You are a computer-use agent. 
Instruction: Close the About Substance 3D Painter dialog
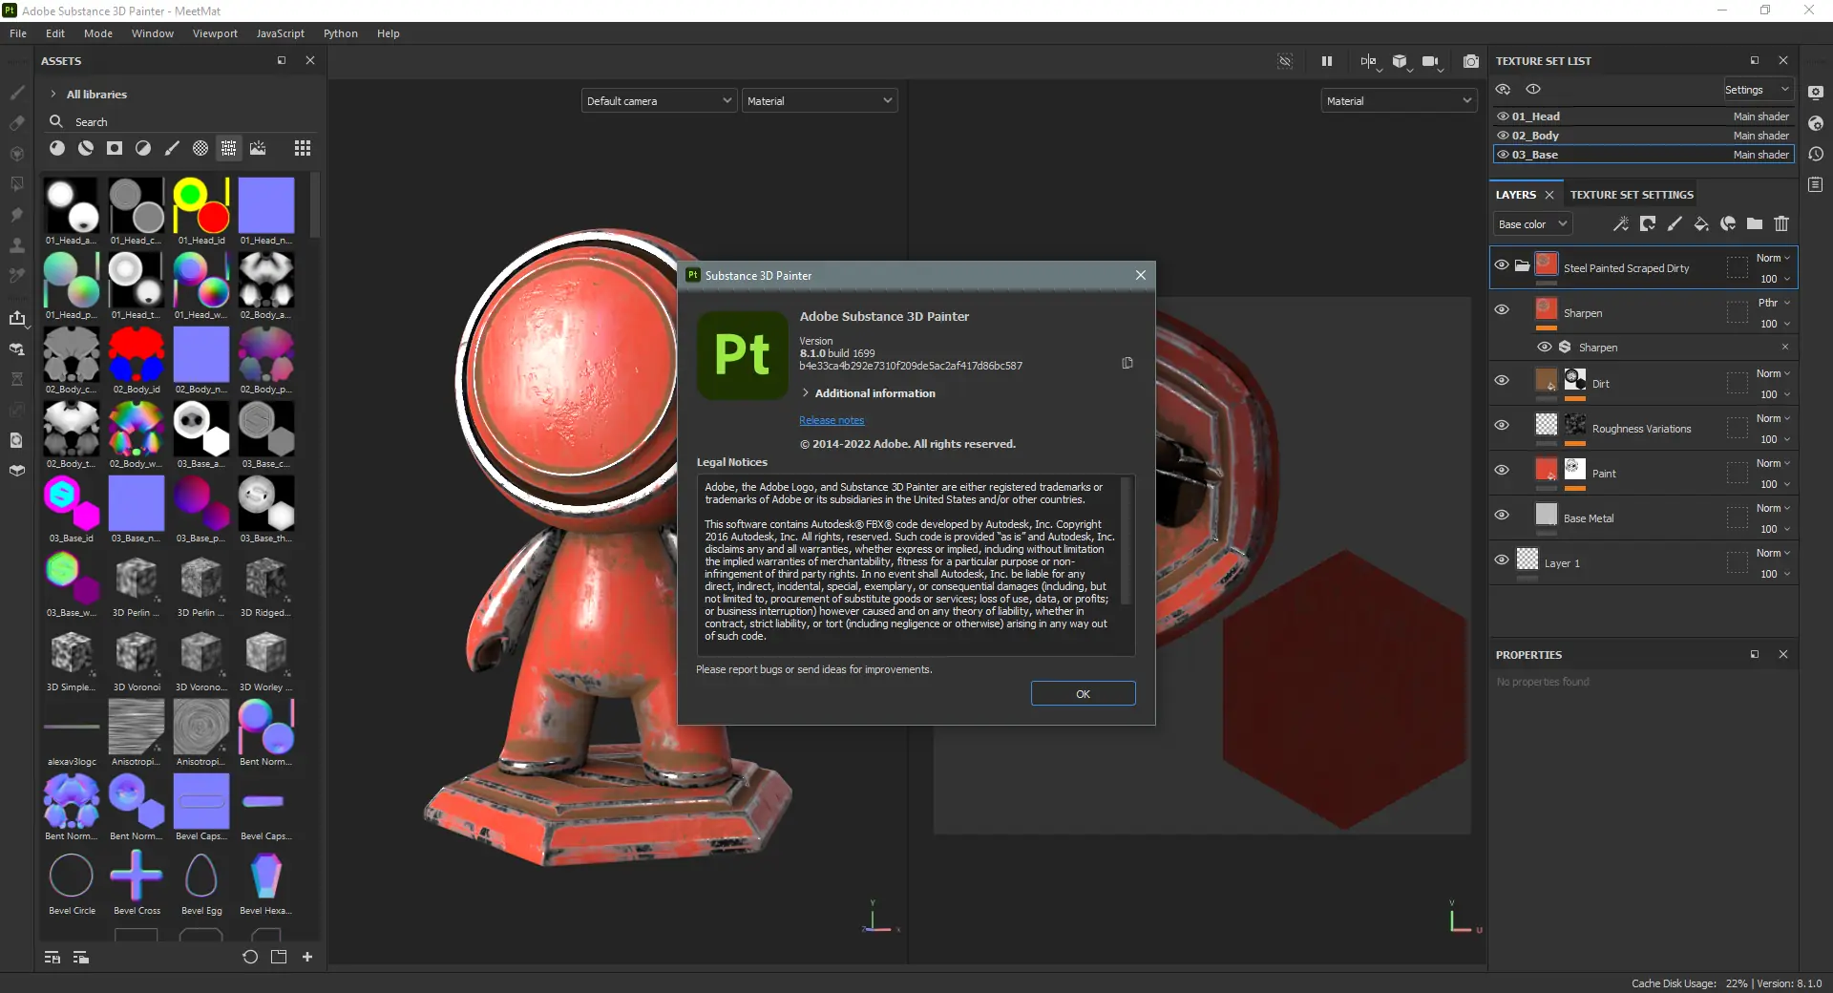(x=1141, y=275)
